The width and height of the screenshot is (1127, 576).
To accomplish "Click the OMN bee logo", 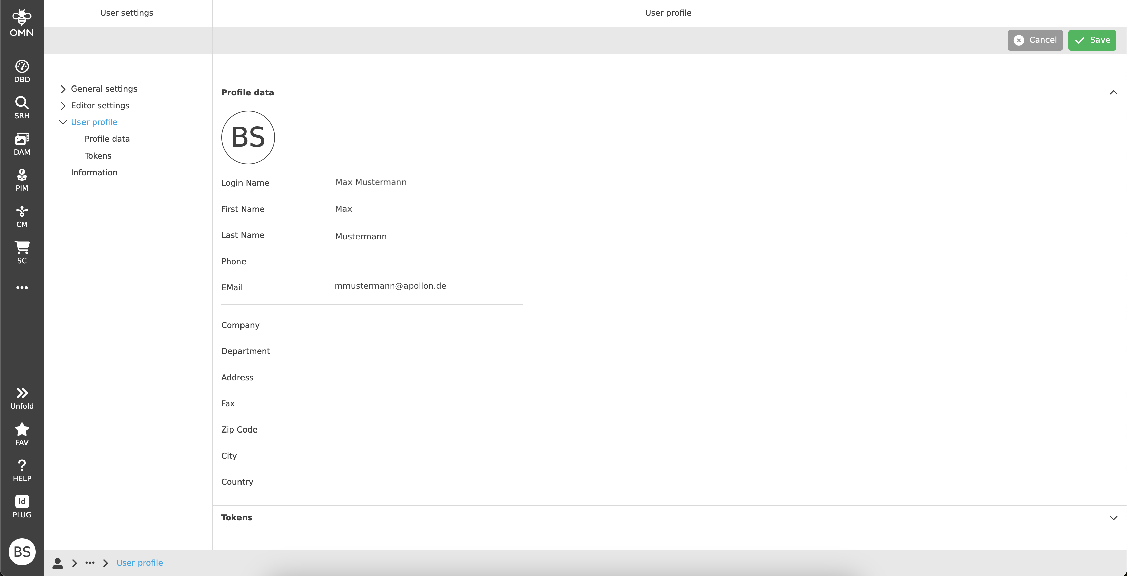I will point(21,20).
